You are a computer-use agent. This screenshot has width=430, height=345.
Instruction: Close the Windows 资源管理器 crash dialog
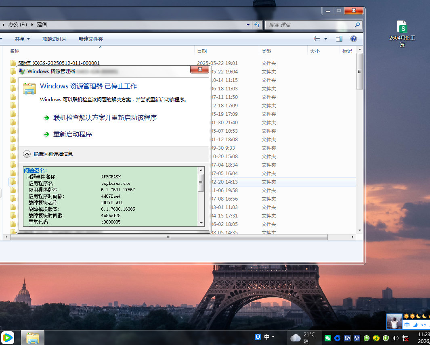point(200,70)
